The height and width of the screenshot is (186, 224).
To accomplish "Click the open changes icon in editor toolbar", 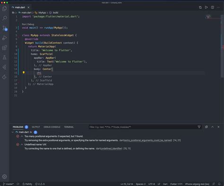I will pyautogui.click(x=200, y=8).
